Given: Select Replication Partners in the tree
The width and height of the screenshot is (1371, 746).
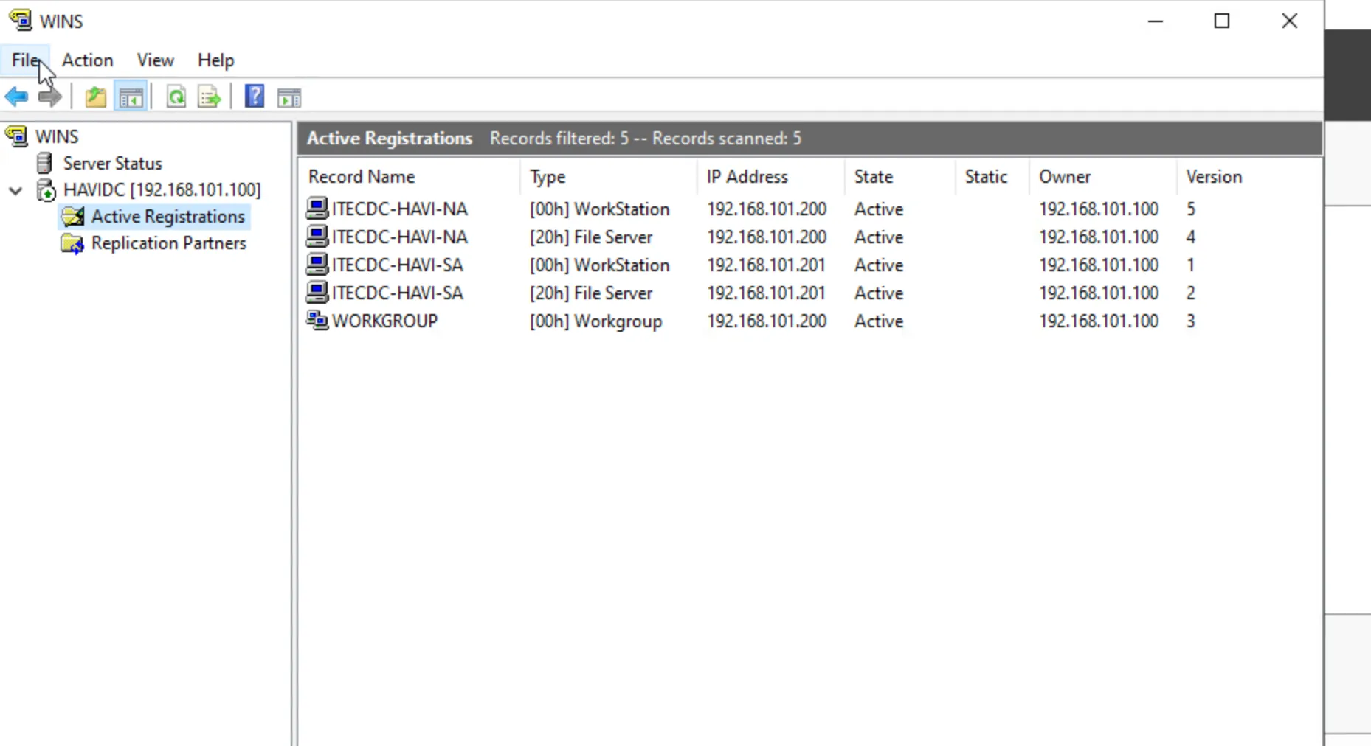Looking at the screenshot, I should coord(168,243).
